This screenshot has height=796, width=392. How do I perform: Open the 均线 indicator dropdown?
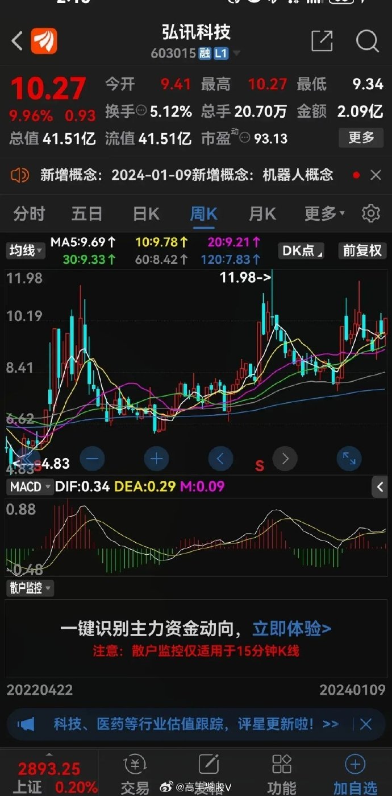point(26,250)
